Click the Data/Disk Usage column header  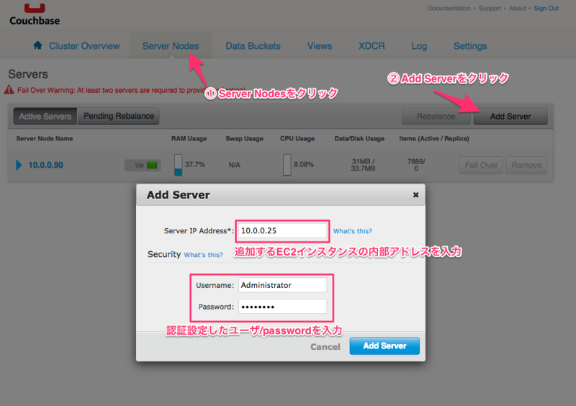point(359,138)
